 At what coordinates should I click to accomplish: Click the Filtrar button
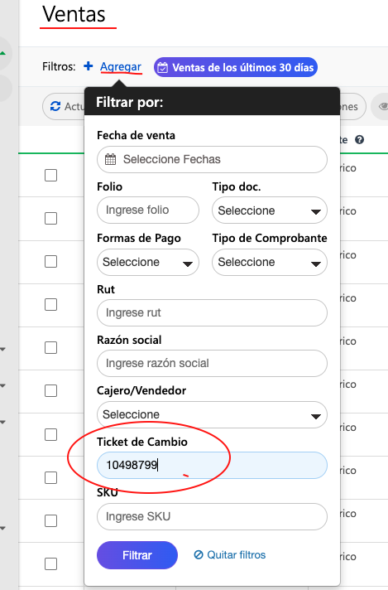tap(137, 555)
